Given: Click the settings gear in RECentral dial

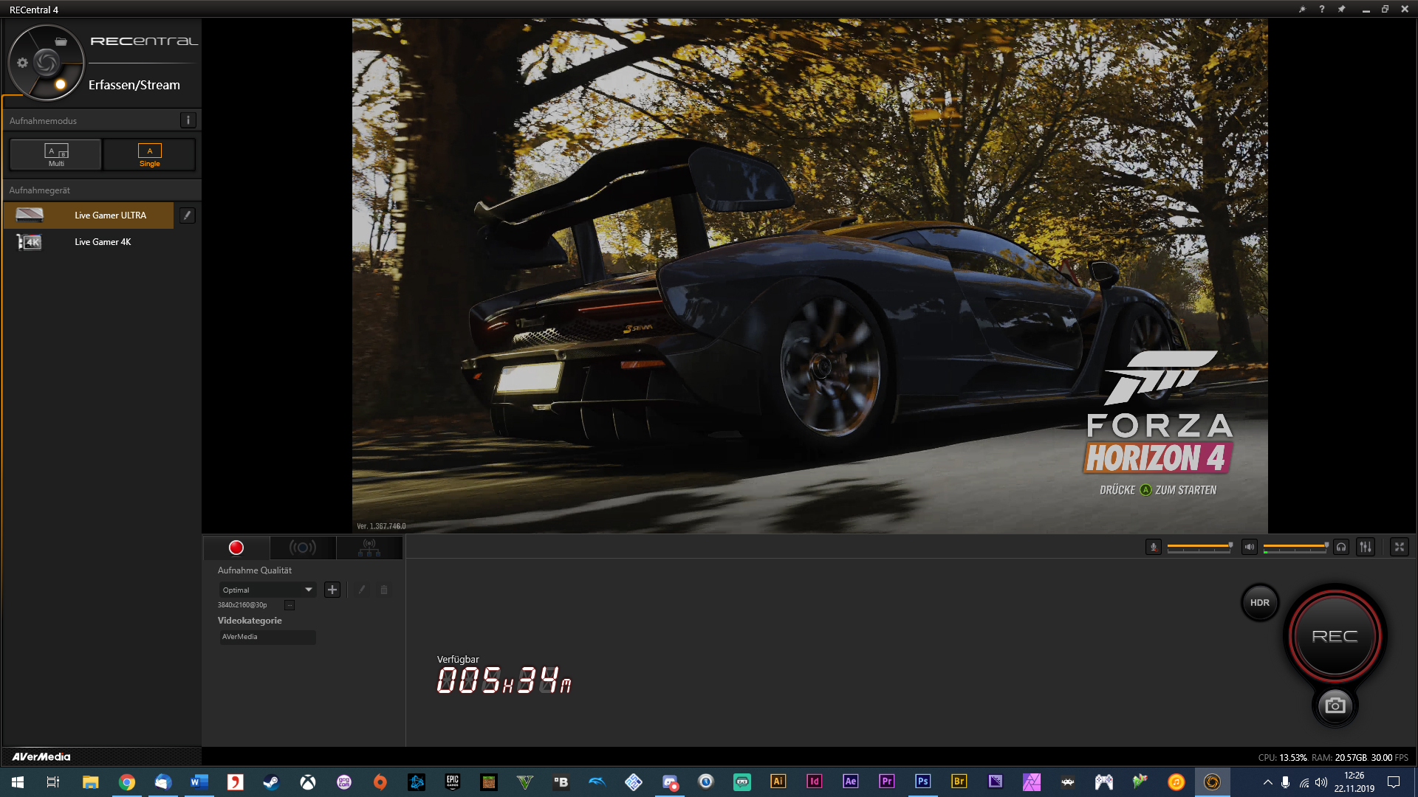Looking at the screenshot, I should coord(22,63).
